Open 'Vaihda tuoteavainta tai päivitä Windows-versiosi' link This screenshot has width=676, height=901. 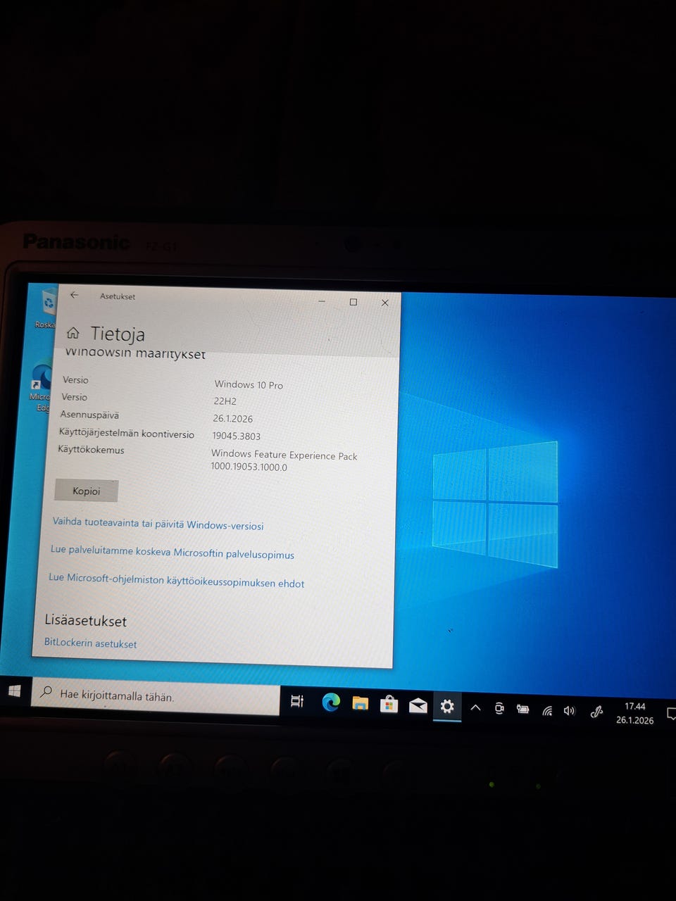(158, 524)
